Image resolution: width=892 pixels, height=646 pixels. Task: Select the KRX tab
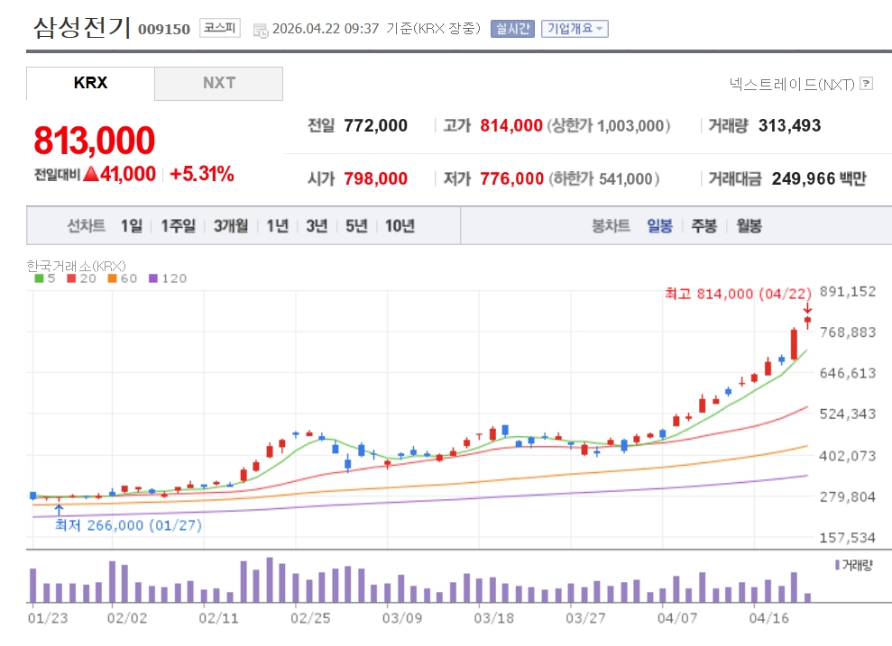tap(90, 83)
